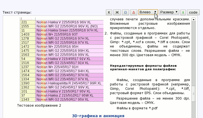
Task: Click the cell with number 1475
Action: click(x=28, y=51)
